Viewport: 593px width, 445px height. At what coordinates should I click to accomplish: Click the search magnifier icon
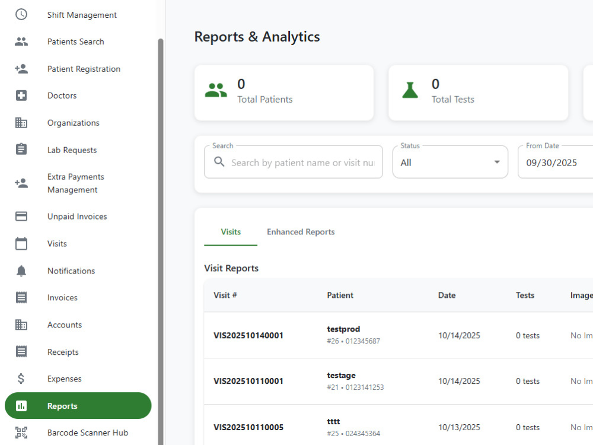pyautogui.click(x=219, y=162)
